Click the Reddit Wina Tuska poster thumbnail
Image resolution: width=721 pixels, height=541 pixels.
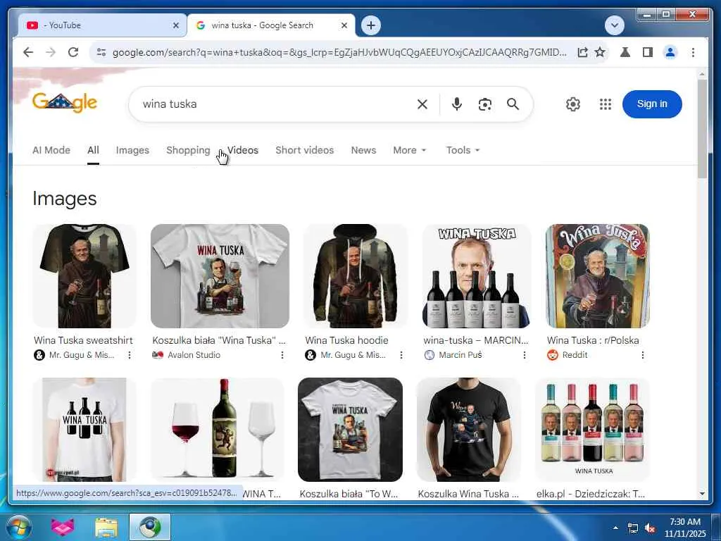597,276
